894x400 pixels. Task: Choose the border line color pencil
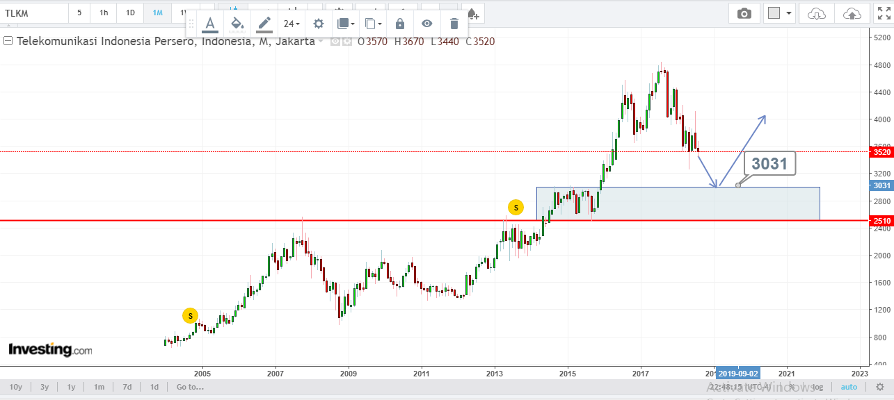click(x=264, y=24)
